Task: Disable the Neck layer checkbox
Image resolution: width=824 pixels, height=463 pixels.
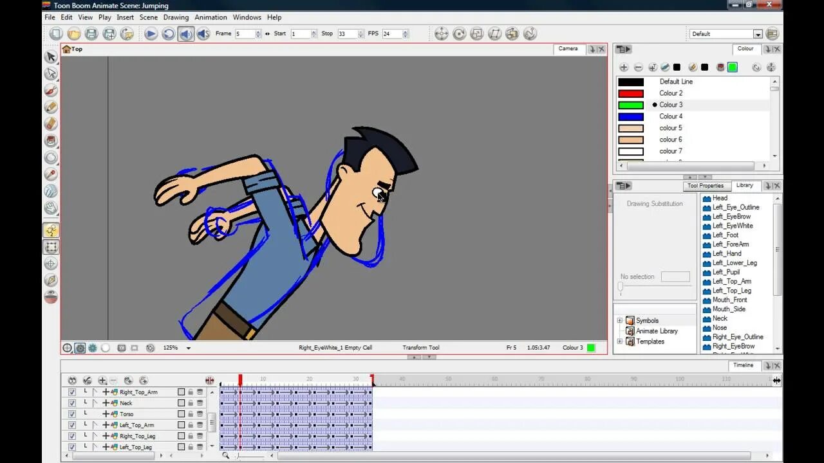Action: click(x=72, y=403)
